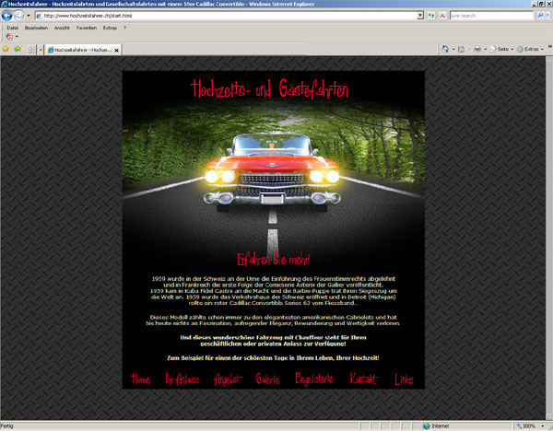Click the green Refresh page icon
This screenshot has width=553, height=431.
[431, 16]
